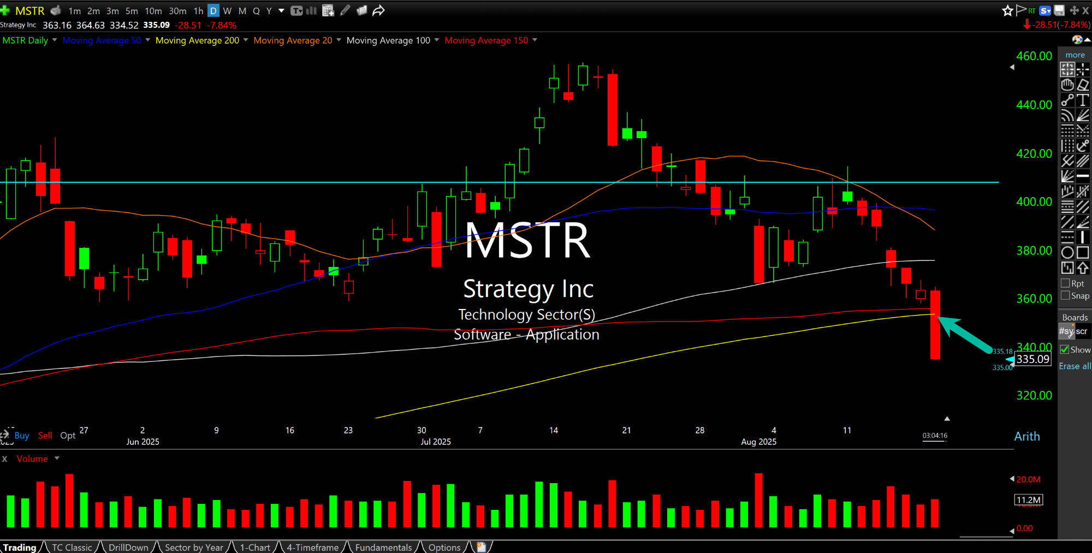Screen dimensions: 1092x553
Task: Open the color palette icon
Action: (1077, 40)
